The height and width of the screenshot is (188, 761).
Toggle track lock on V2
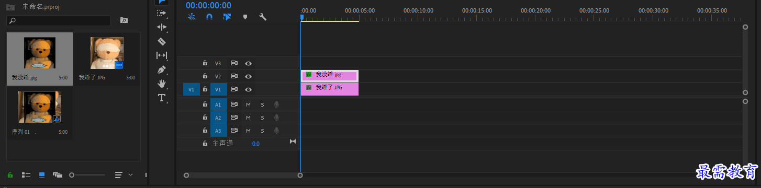click(205, 76)
